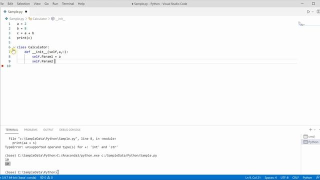Switch to the PROBLEMS panel tab
Screen dimensions: 320x180
(x=30, y=130)
